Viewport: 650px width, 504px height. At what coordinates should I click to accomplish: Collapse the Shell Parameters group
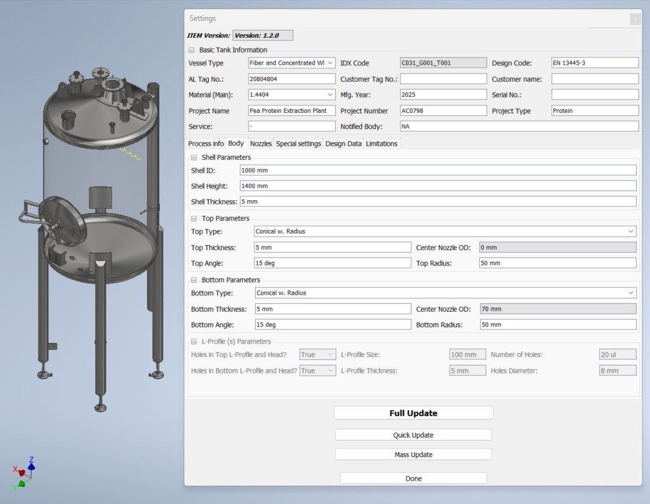pos(193,157)
